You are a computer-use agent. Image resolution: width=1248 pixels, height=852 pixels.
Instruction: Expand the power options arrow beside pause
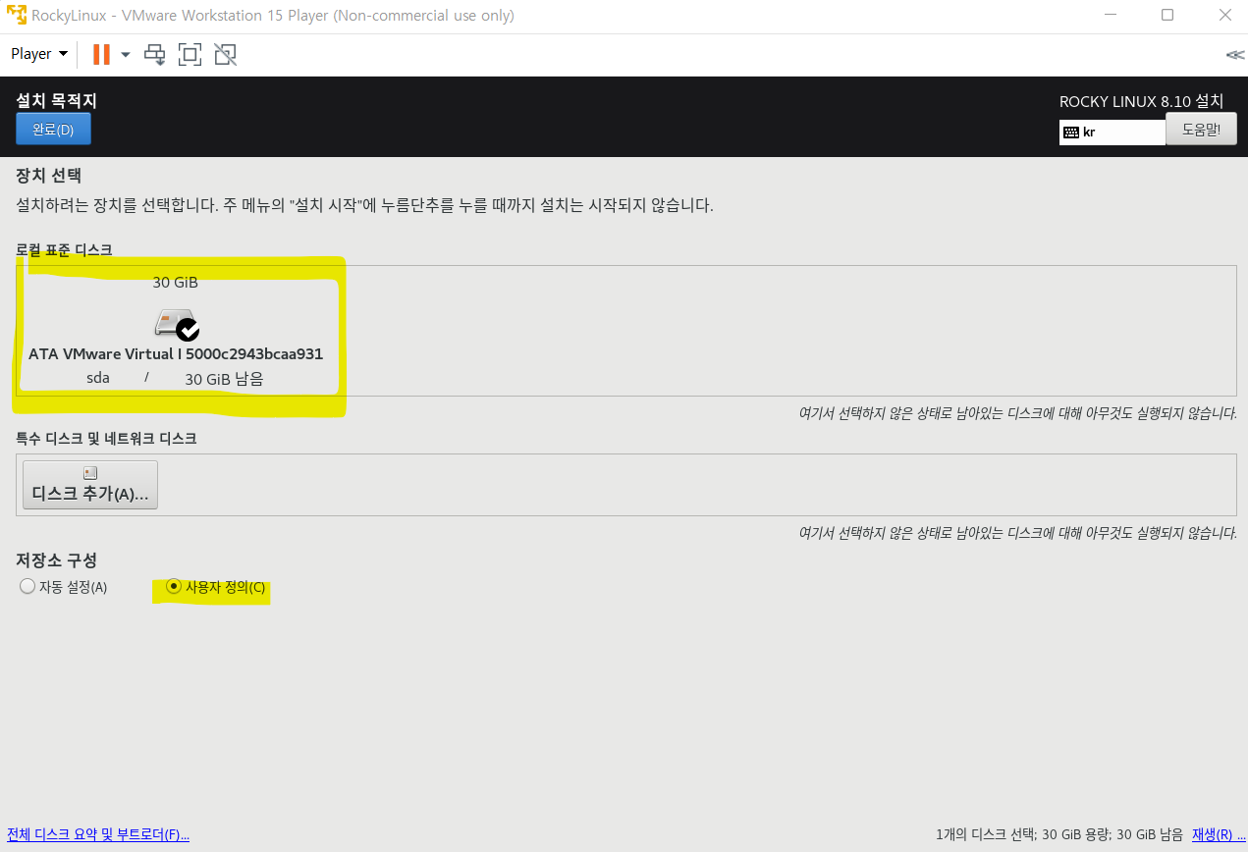pos(126,55)
